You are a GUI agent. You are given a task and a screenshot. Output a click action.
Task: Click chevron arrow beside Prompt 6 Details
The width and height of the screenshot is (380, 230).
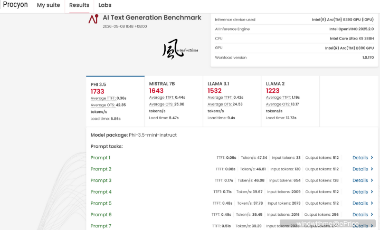click(372, 215)
